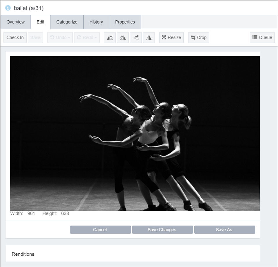Click the Check In button

[15, 38]
